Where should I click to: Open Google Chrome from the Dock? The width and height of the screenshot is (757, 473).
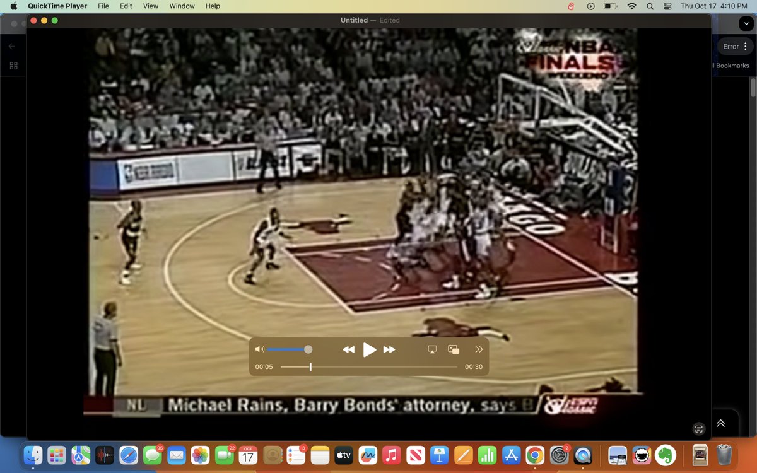pyautogui.click(x=535, y=454)
